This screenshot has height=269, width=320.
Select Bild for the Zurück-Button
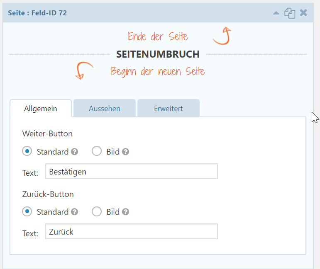tap(97, 211)
